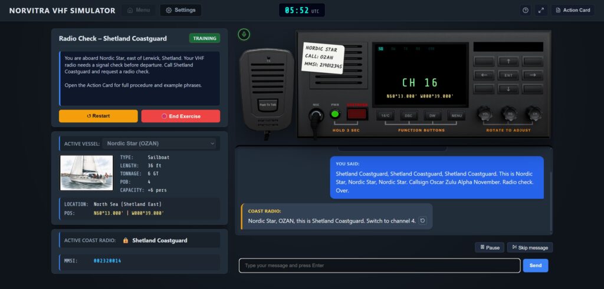Screen dimensions: 604x289
Task: Open the Menu button in header
Action: point(139,11)
